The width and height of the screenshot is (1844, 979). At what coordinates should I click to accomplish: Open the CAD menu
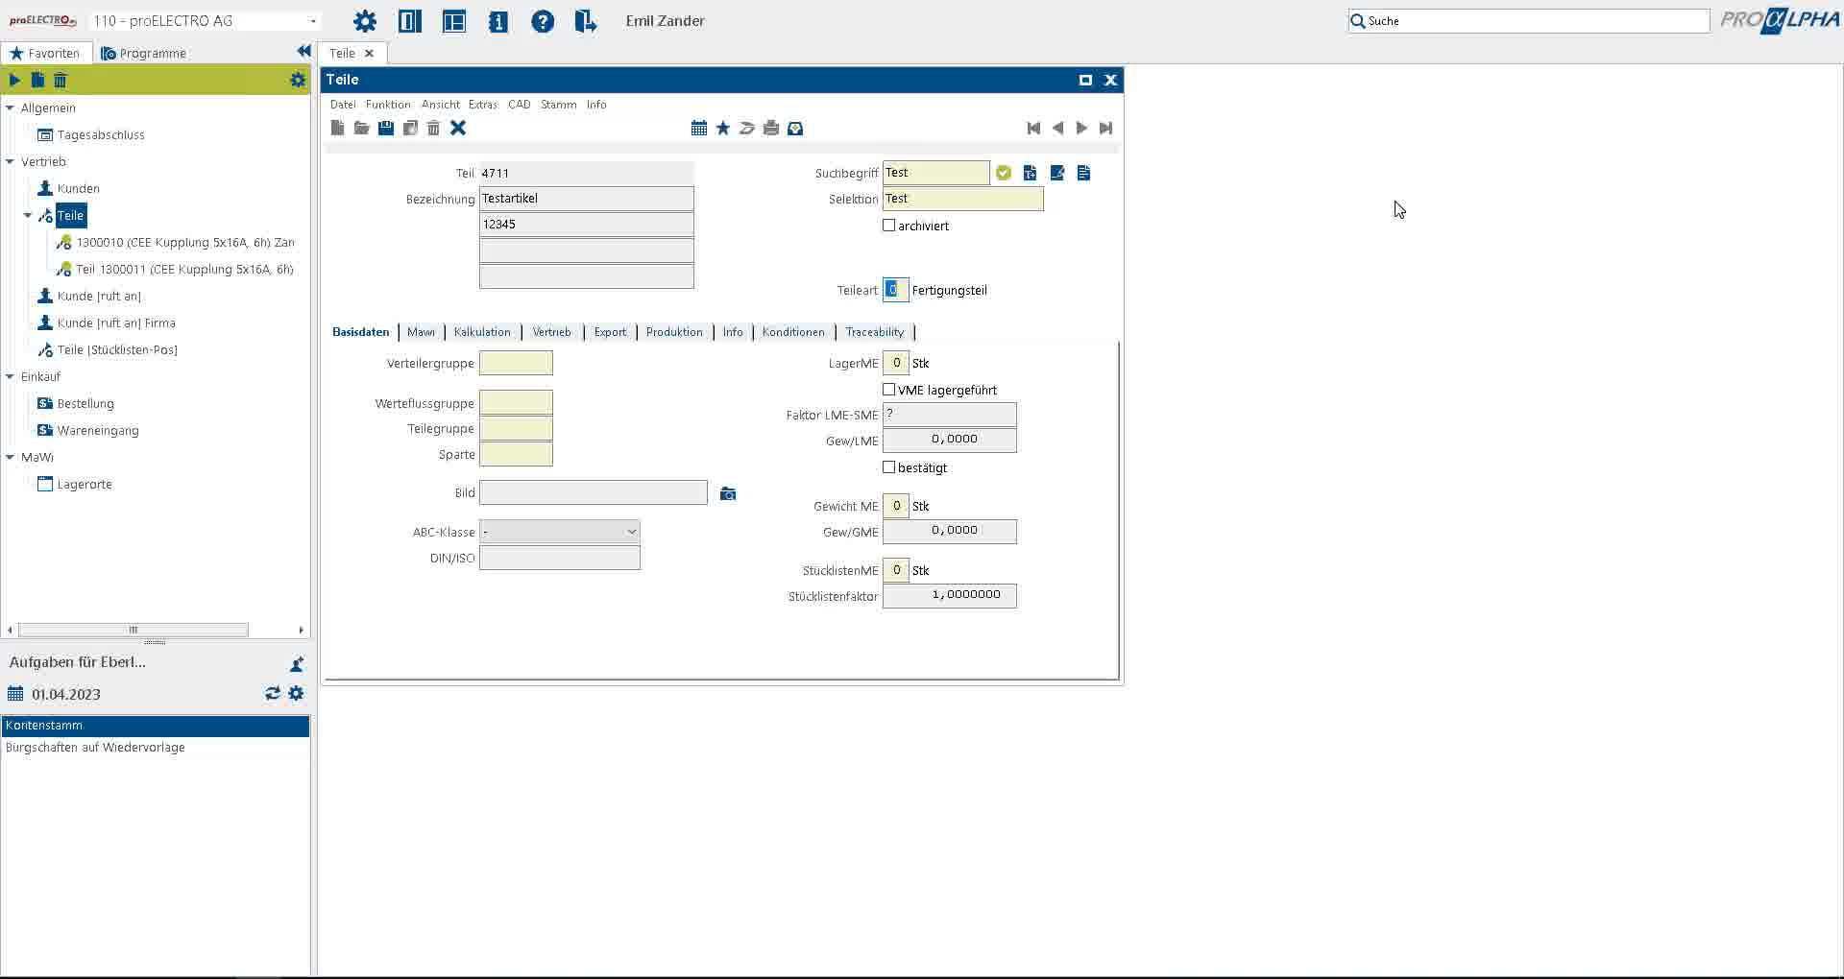click(520, 105)
